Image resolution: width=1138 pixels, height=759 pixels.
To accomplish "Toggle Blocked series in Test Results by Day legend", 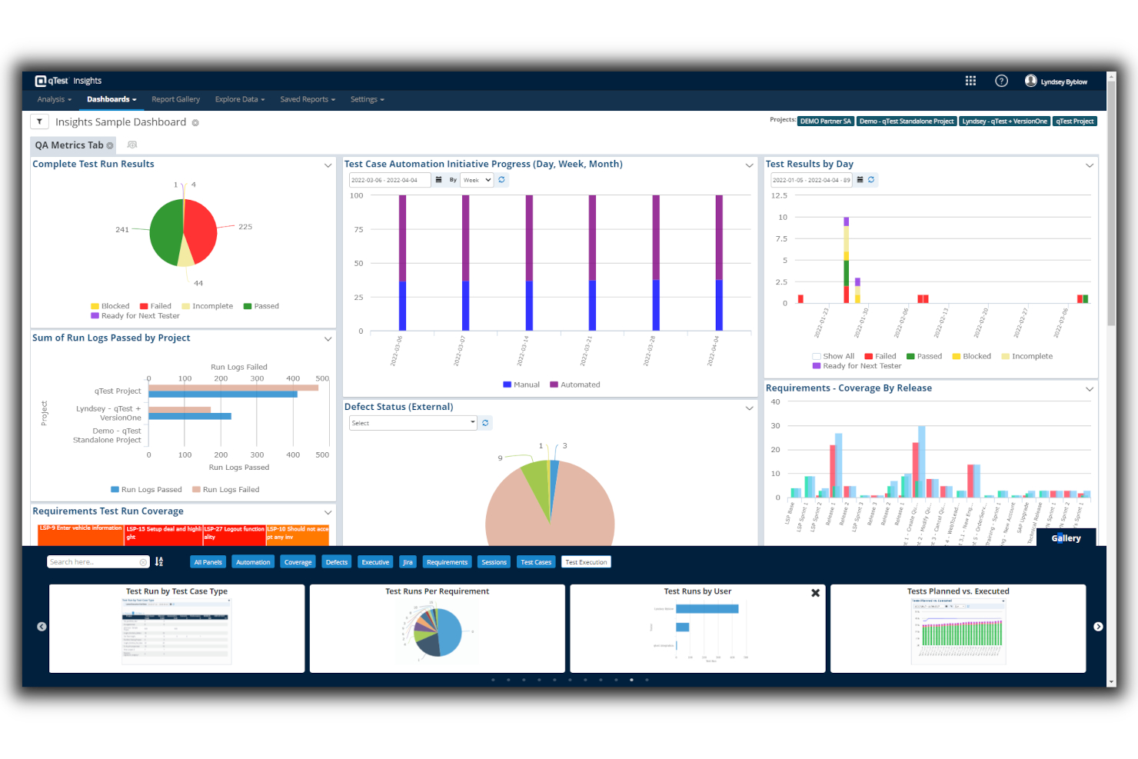I will pos(972,356).
